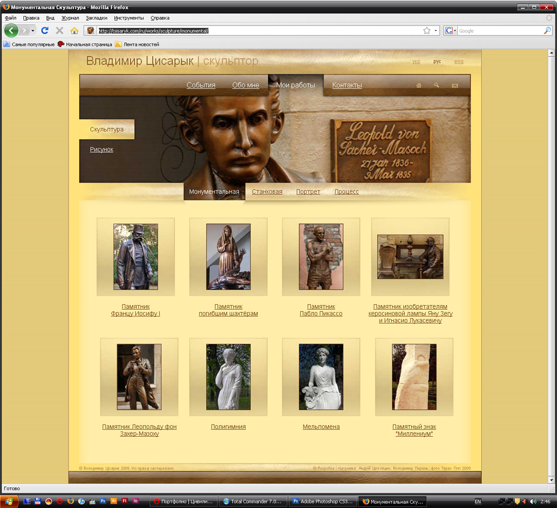Viewport: 557px width, 508px height.
Task: Click the Памятник Францу Иосифу I link
Action: pyautogui.click(x=136, y=310)
